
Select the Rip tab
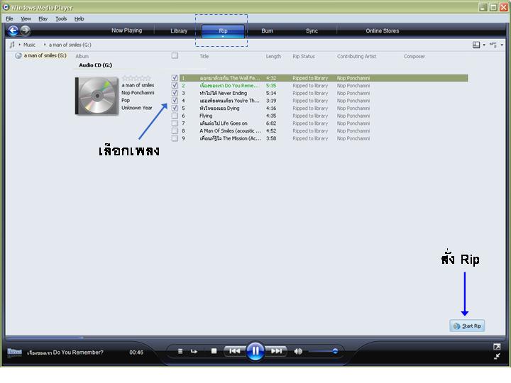[x=223, y=31]
